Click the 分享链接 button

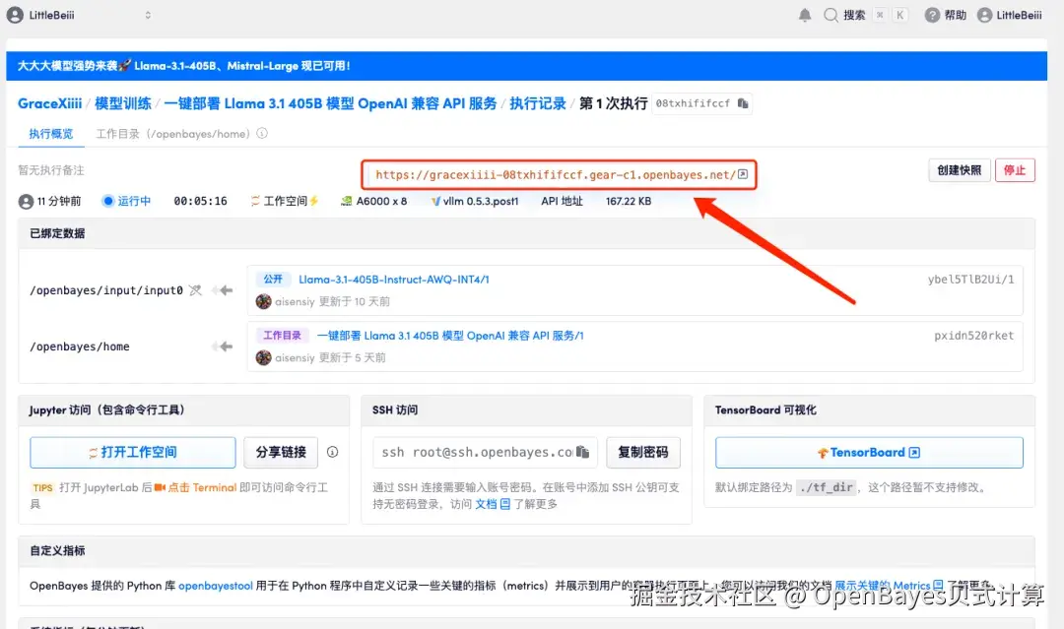281,452
